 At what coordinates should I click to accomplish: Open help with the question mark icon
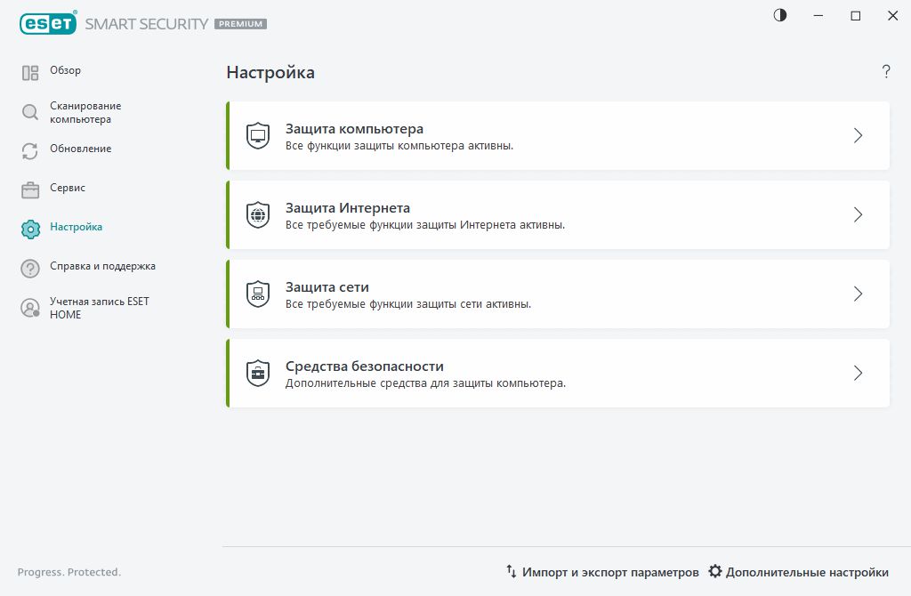[886, 72]
